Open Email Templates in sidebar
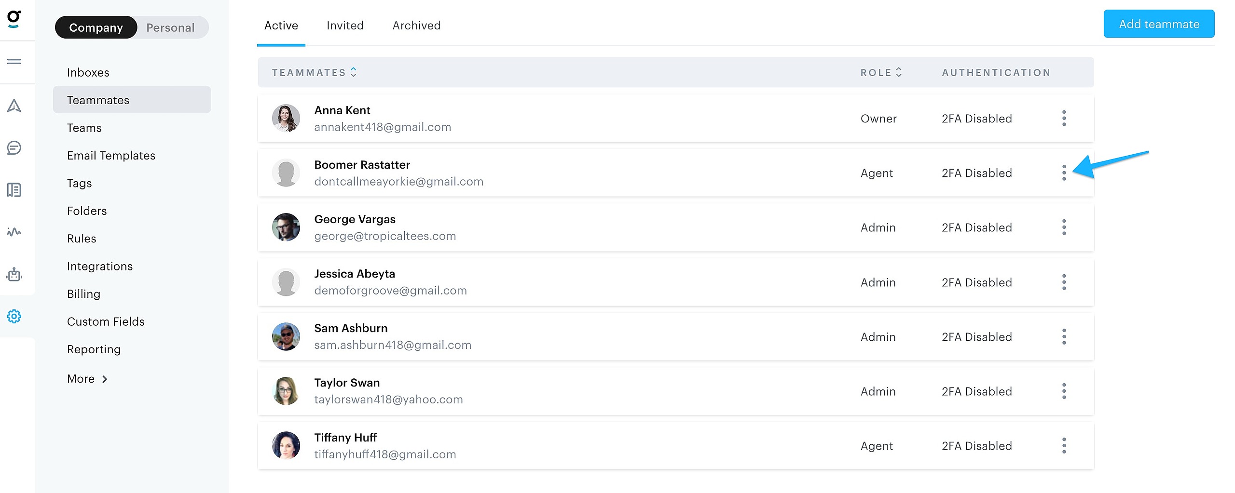This screenshot has height=493, width=1235. tap(111, 155)
